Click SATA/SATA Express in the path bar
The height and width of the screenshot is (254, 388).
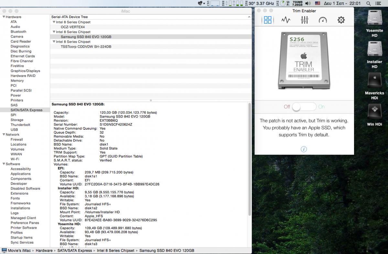click(x=74, y=250)
